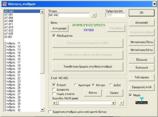Select Σταθμός 23 in list

22,81
